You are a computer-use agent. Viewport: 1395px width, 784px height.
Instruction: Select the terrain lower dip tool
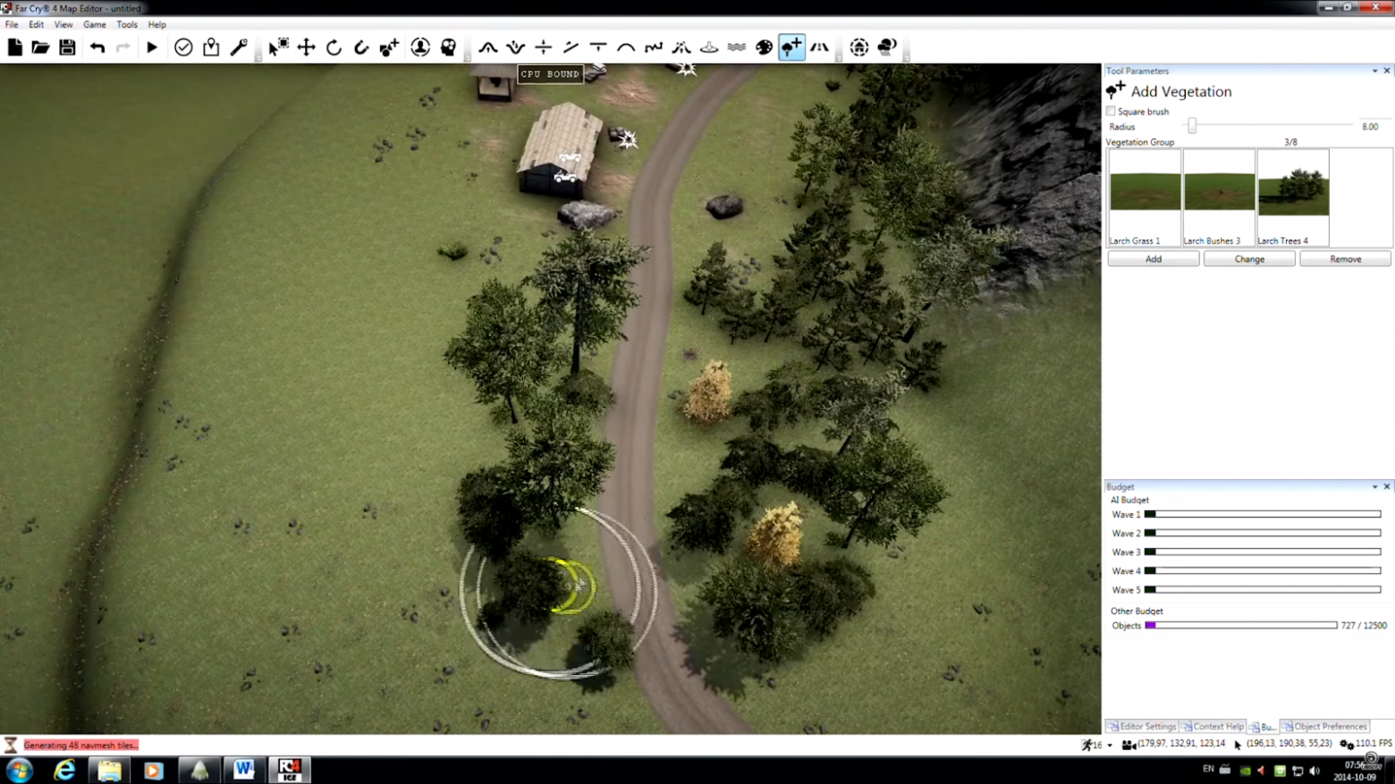(516, 47)
